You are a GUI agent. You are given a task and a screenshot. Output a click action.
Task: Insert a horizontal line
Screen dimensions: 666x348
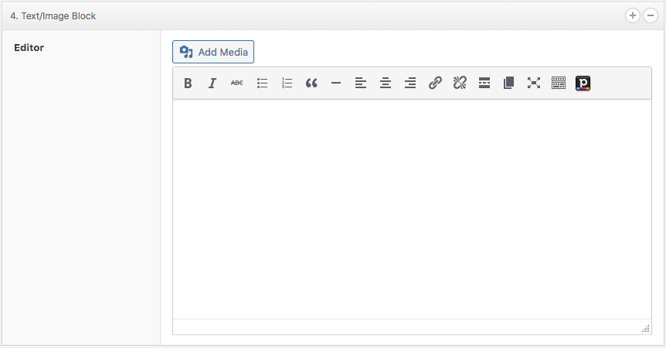336,83
